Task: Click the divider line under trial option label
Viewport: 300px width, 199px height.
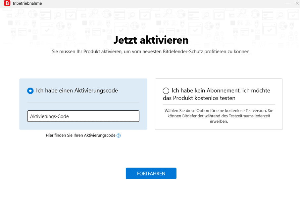Action: [219, 105]
